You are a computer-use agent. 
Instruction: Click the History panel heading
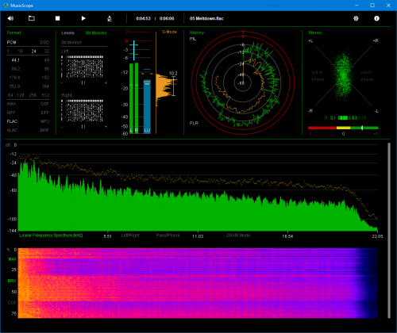coord(197,33)
